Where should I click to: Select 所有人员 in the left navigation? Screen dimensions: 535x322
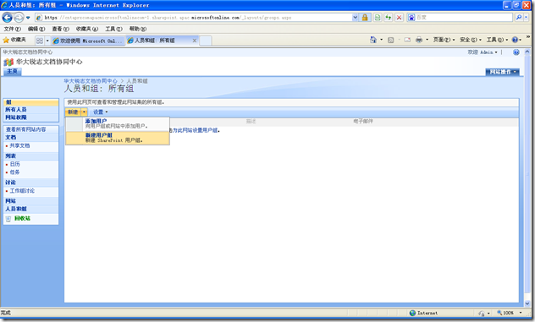[16, 110]
